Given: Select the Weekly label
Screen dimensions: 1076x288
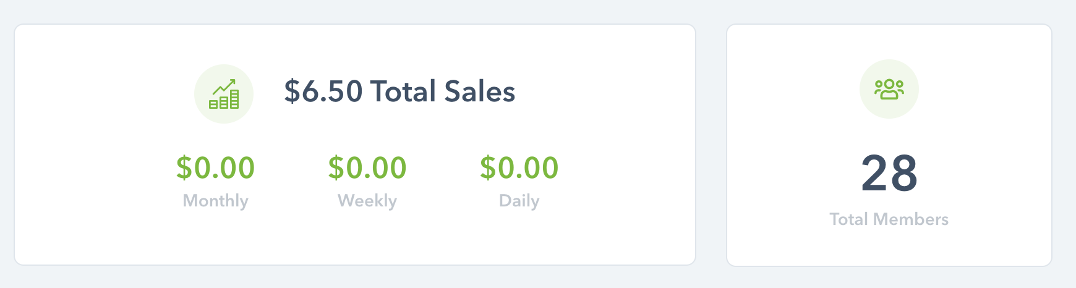Looking at the screenshot, I should tap(367, 201).
